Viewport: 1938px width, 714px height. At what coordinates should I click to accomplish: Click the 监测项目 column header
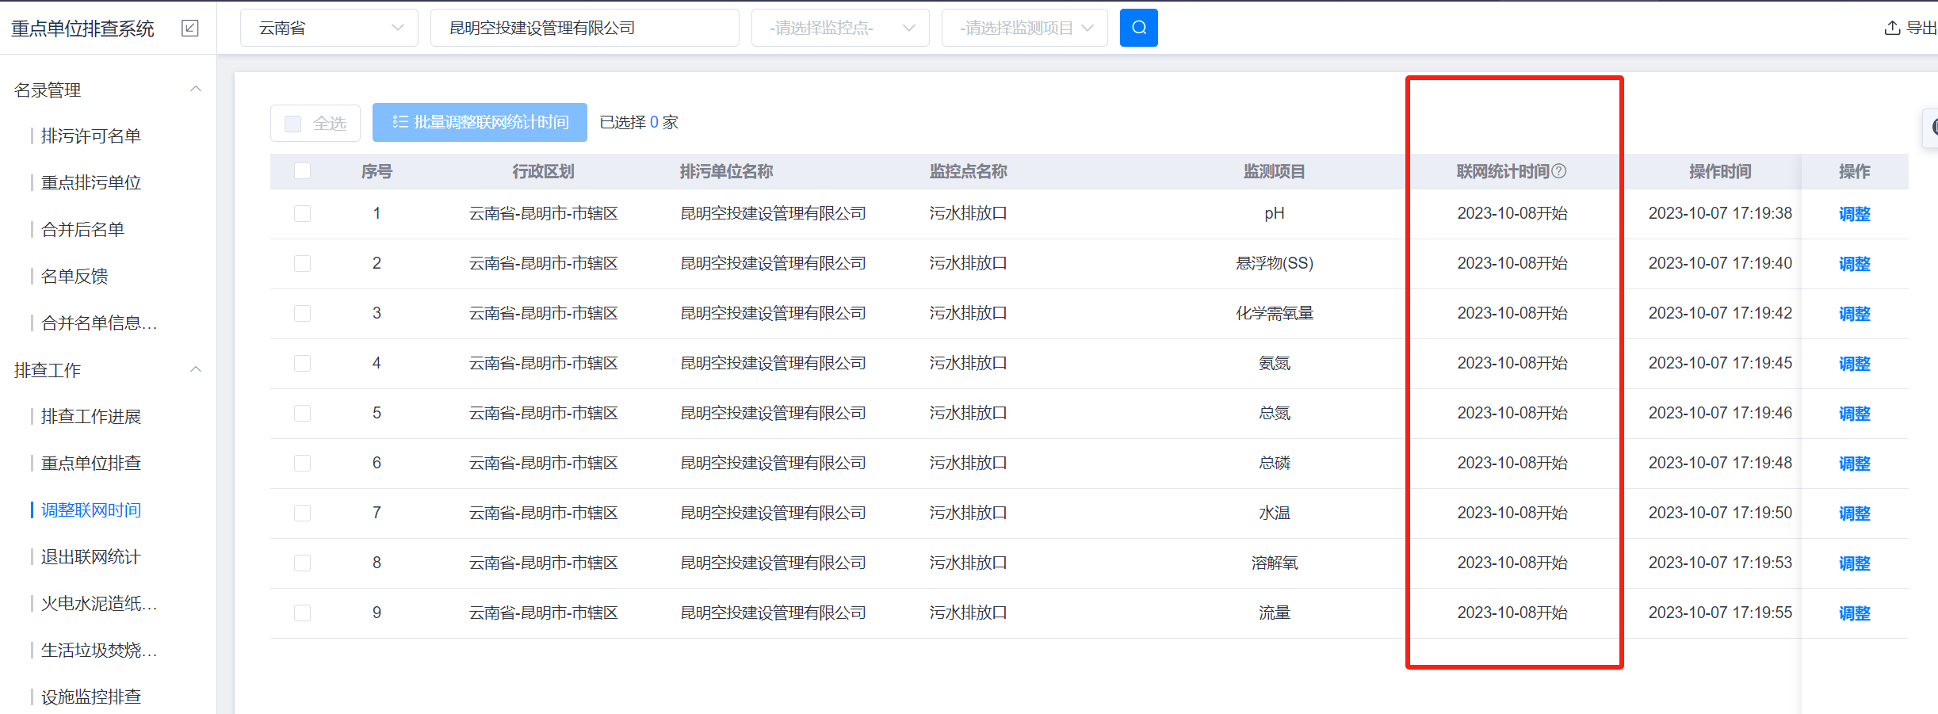[1274, 171]
